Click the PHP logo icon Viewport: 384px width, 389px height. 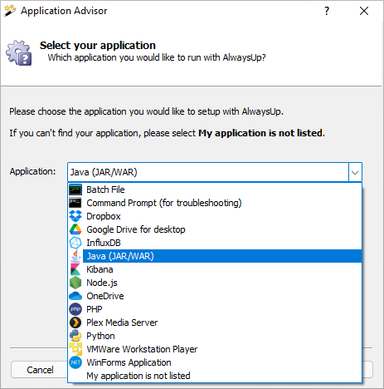tap(75, 309)
